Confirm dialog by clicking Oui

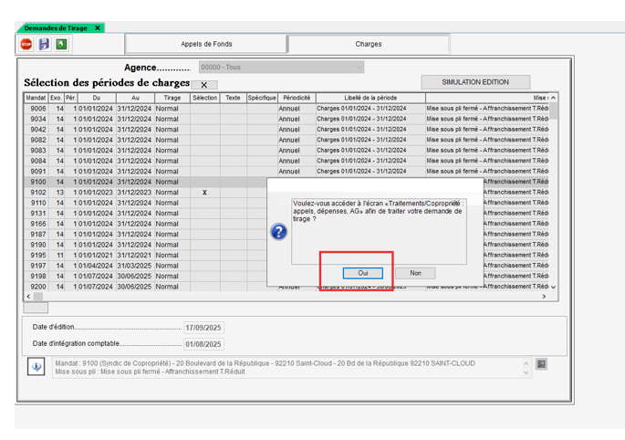362,273
